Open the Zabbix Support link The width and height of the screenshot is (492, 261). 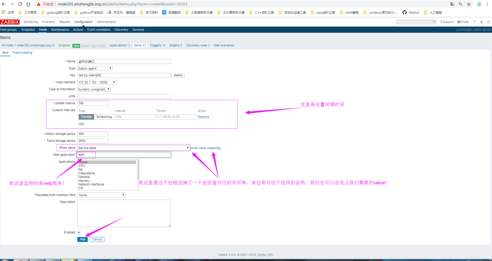pos(447,22)
